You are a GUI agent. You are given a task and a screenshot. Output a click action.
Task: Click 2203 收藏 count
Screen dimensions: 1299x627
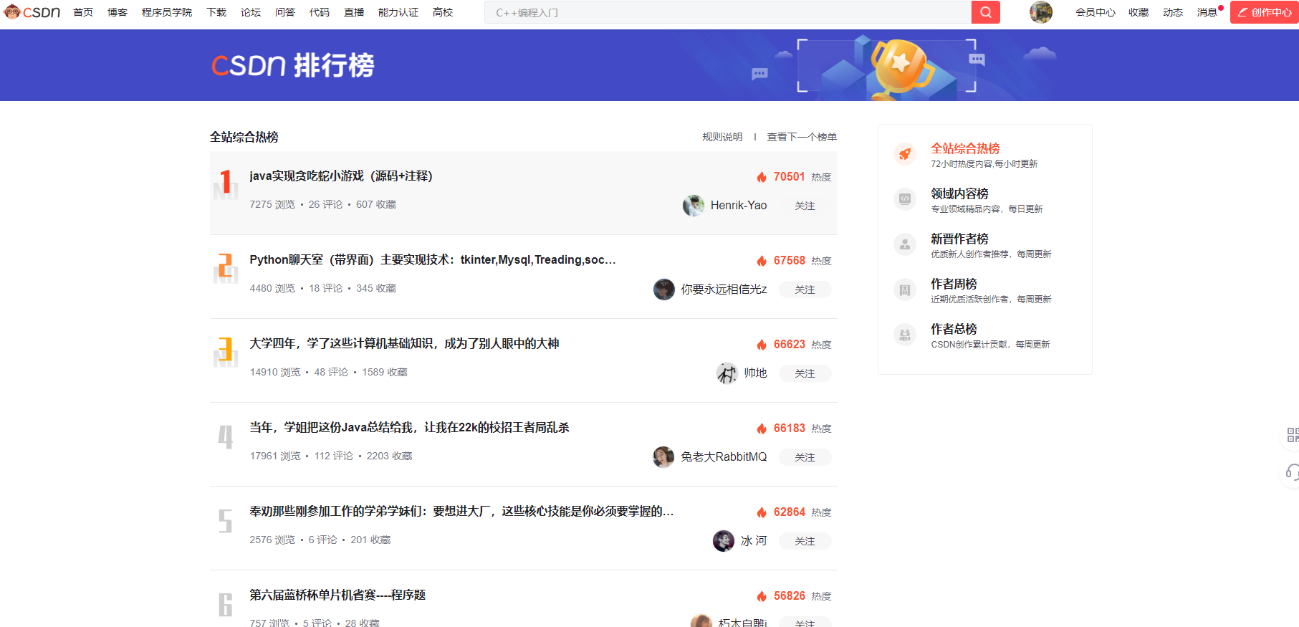tap(390, 456)
